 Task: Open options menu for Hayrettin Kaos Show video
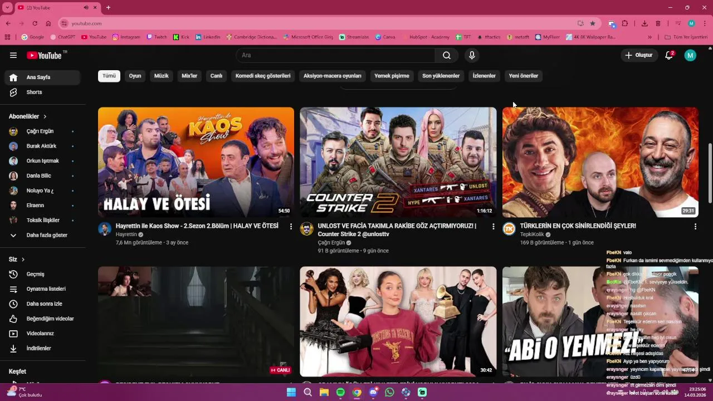(x=291, y=226)
